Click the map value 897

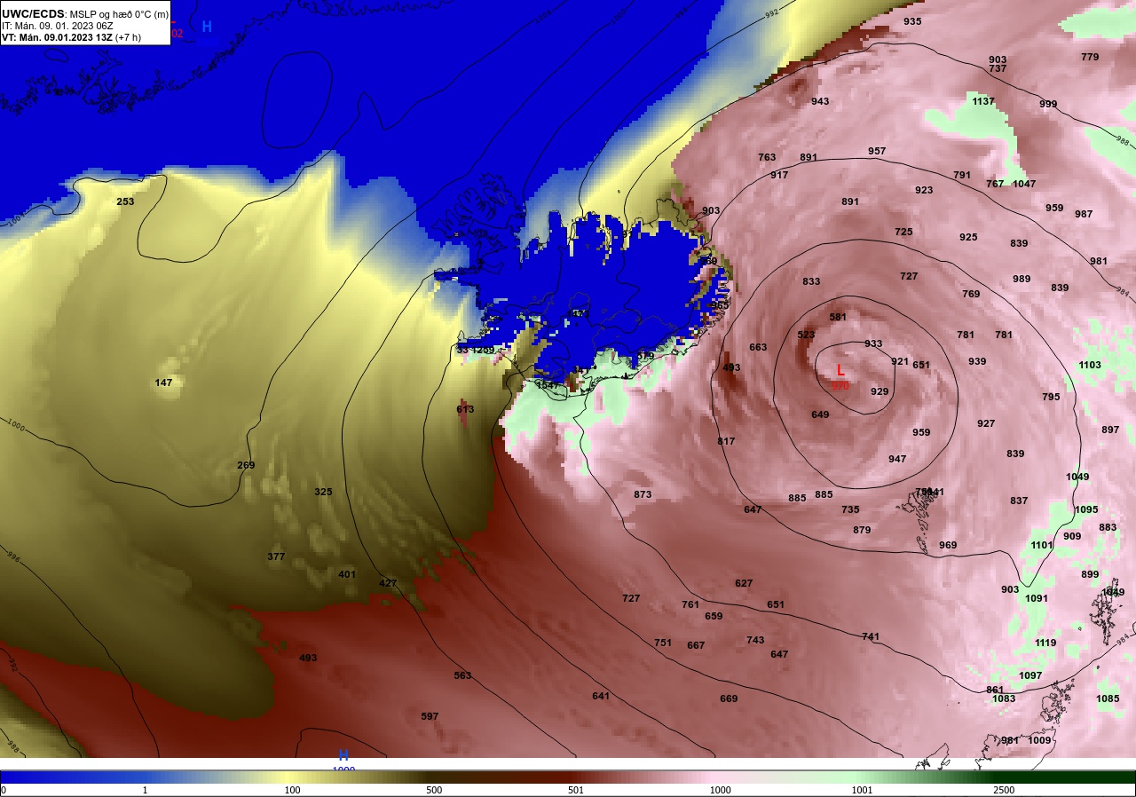[x=1110, y=430]
